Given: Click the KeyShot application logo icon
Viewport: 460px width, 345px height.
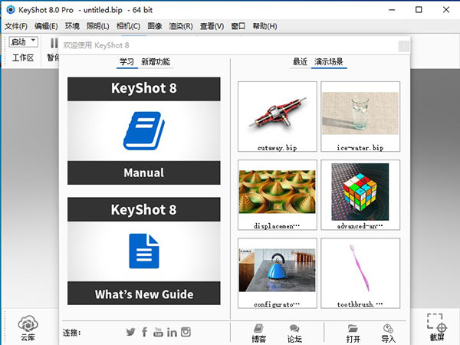Looking at the screenshot, I should tap(11, 10).
